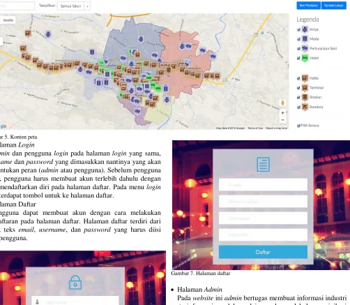
Task: Click the Username field on login form
Action: (x=75, y=301)
